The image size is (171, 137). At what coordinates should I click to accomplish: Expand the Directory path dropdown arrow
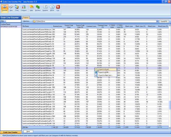[157, 21]
